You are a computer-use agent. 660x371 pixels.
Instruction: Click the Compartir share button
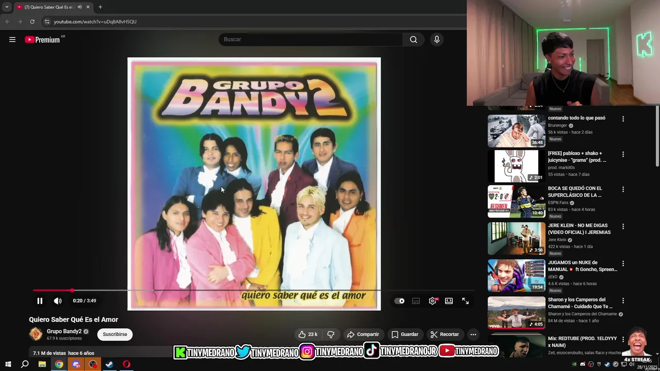pos(363,334)
